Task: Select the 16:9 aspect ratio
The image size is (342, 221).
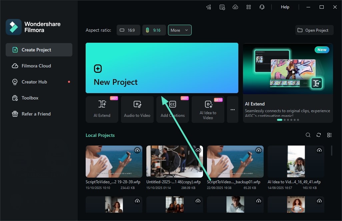Action: pos(128,30)
